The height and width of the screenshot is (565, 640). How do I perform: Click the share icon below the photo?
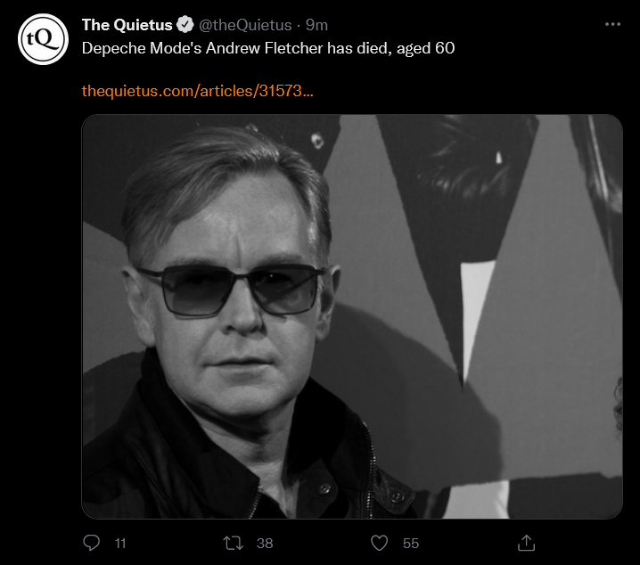pyautogui.click(x=526, y=542)
